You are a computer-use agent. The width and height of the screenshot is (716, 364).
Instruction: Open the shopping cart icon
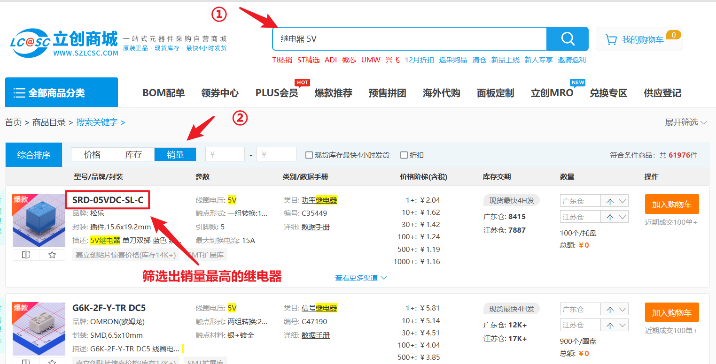click(611, 40)
